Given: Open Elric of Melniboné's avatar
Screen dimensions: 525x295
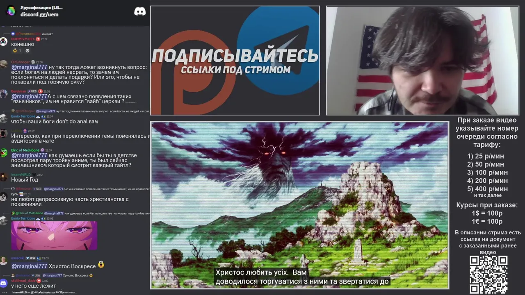Looking at the screenshot, I should 4,153.
